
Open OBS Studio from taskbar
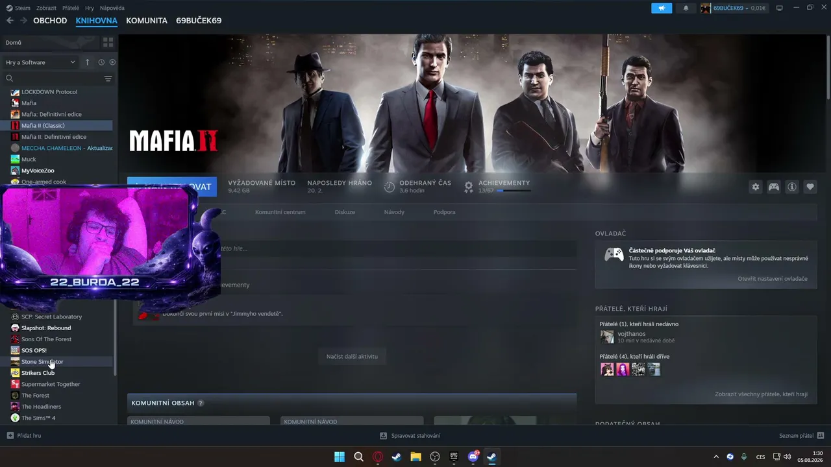[x=435, y=457]
